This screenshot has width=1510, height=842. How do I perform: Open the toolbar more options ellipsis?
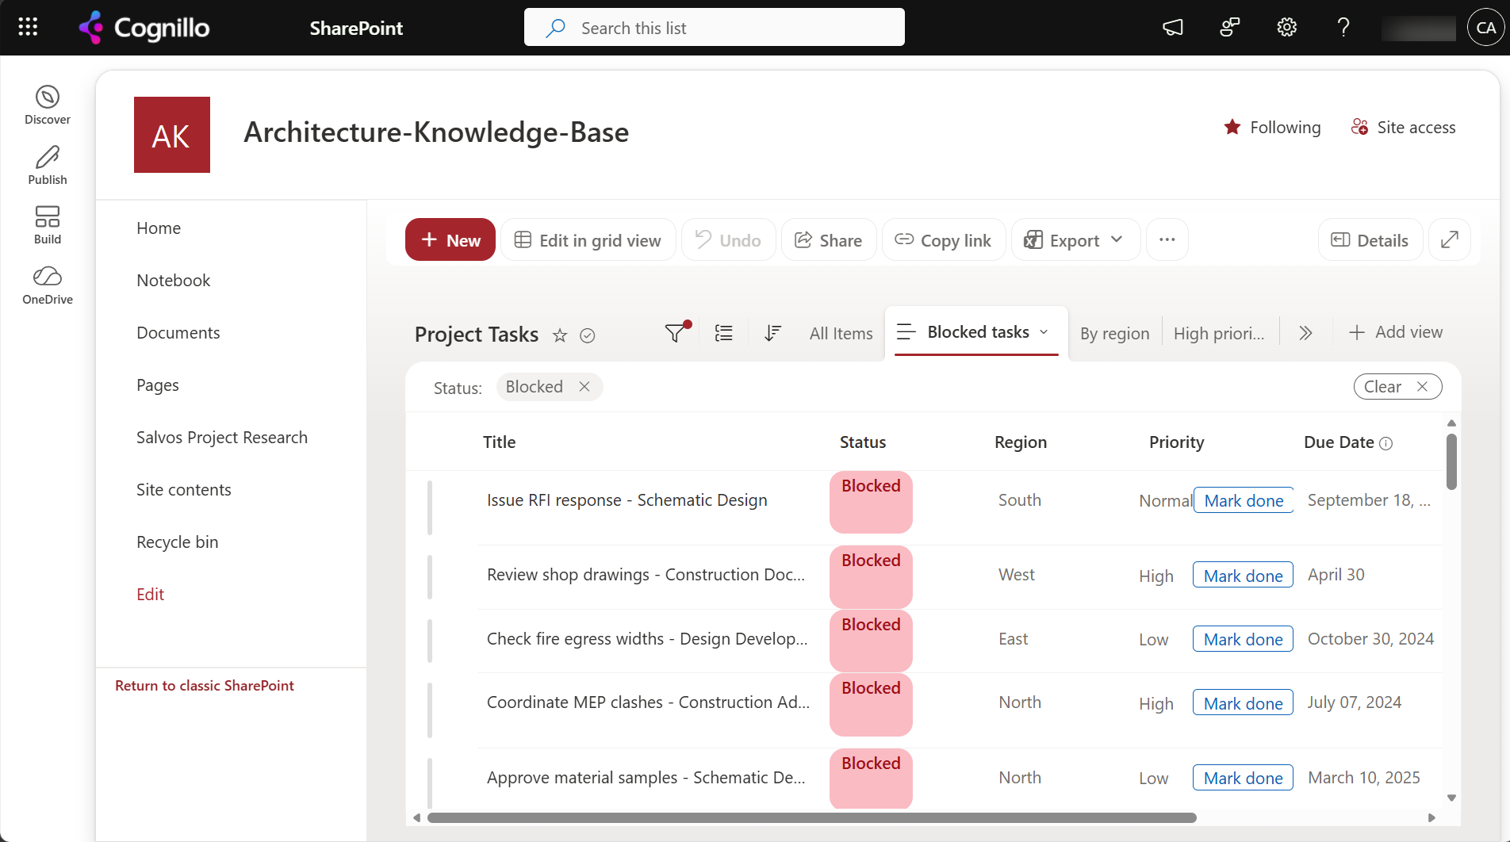[1167, 239]
